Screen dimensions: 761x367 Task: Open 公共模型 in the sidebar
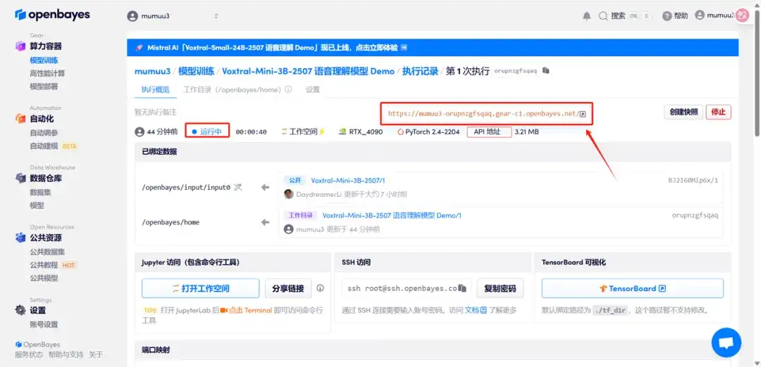click(44, 278)
